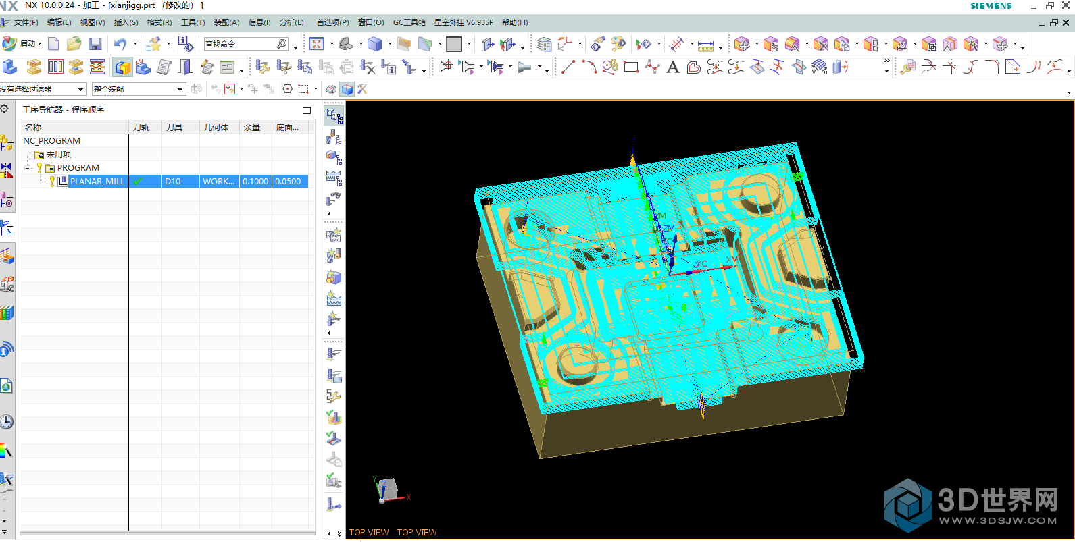Open the 工具(T) menu

[x=193, y=22]
